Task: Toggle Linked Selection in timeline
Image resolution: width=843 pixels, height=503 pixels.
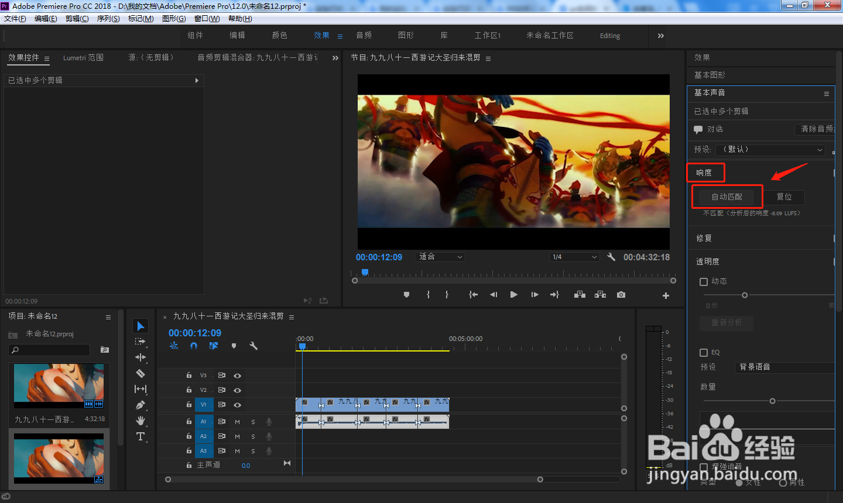Action: click(214, 346)
